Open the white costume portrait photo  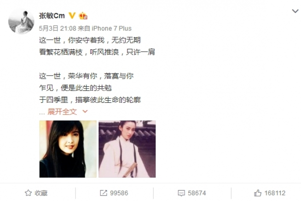click(127, 149)
